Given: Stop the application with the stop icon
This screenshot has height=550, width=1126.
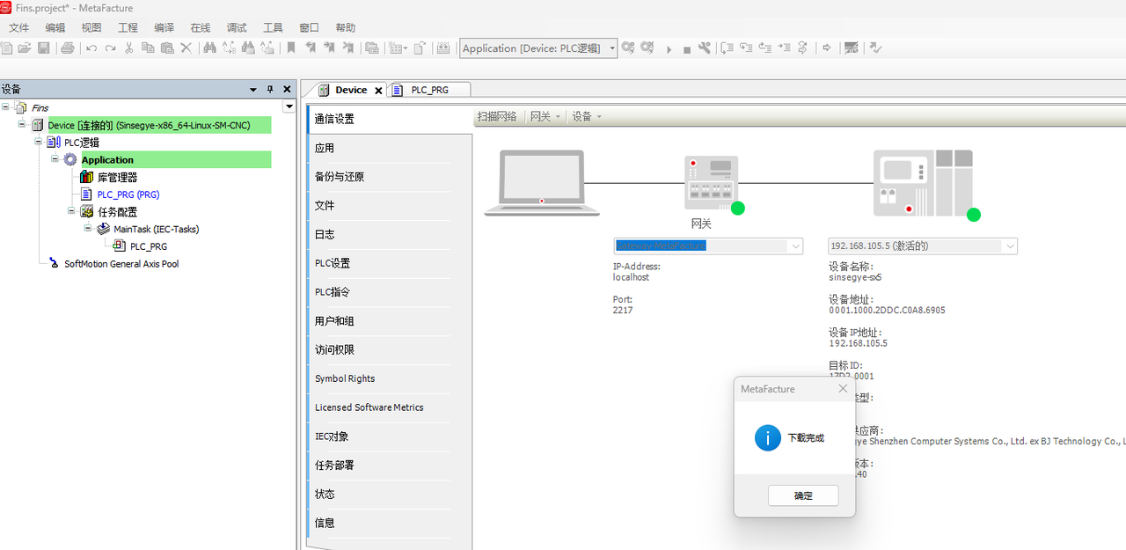Looking at the screenshot, I should click(687, 49).
